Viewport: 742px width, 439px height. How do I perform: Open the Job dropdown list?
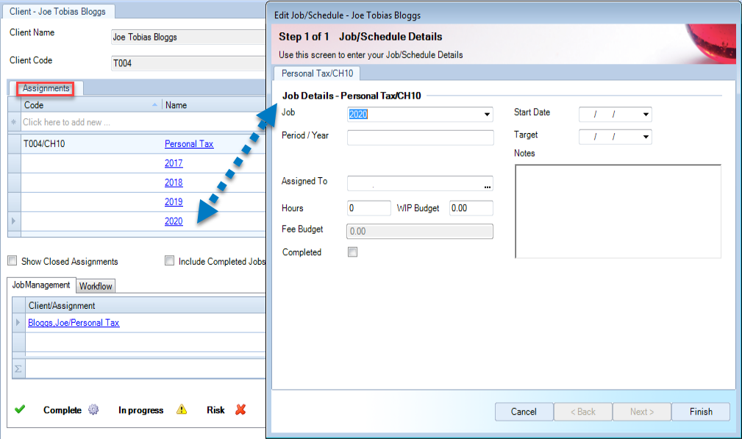click(487, 115)
